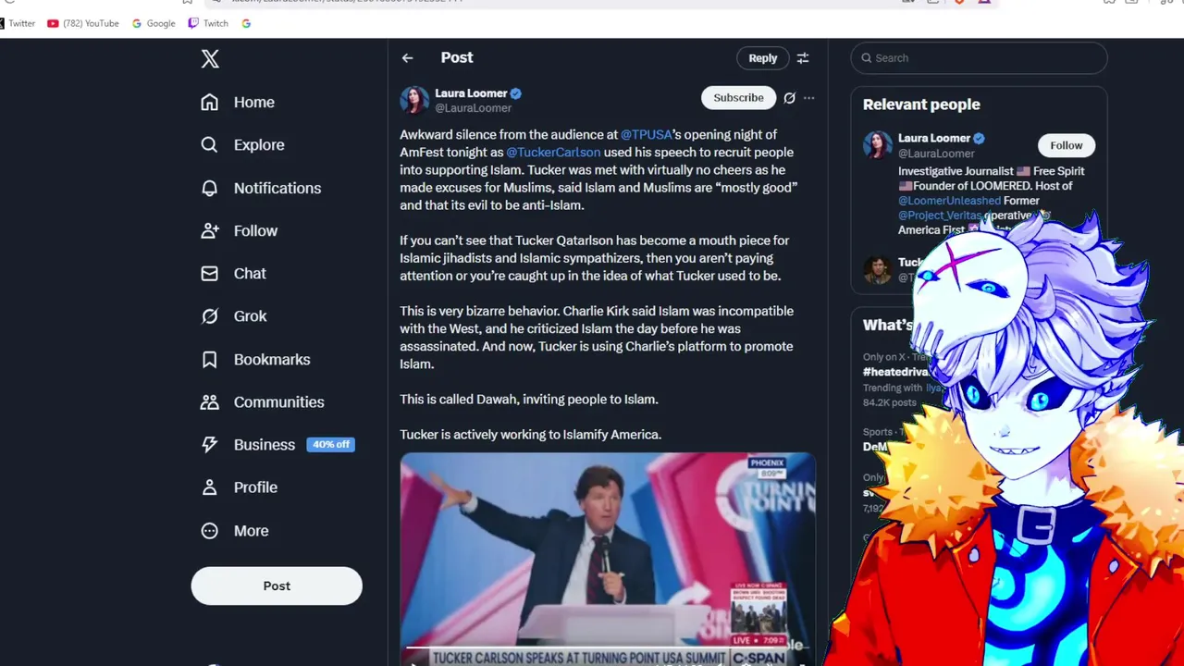Click the Tucker Carlson avatar in Relevant people
Viewport: 1184px width, 666px height.
coord(877,269)
